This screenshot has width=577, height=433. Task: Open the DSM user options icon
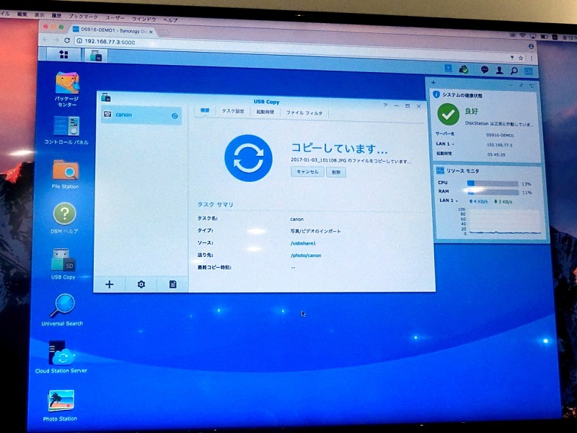tap(499, 70)
